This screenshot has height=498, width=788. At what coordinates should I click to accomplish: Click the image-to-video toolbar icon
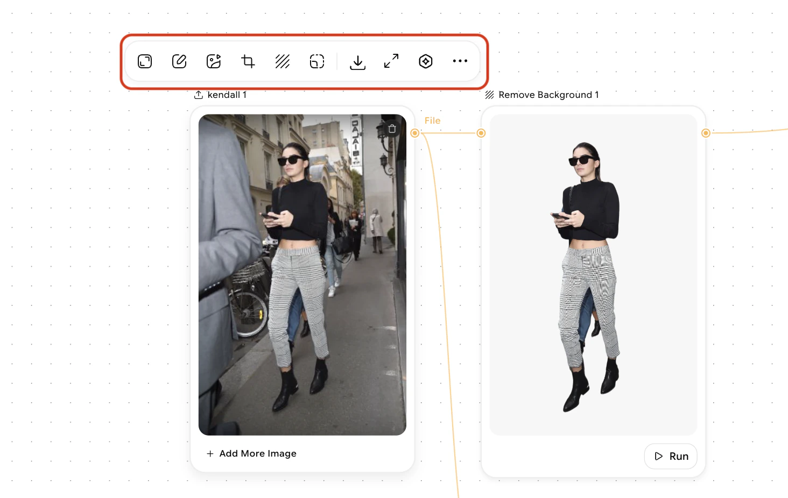click(214, 61)
